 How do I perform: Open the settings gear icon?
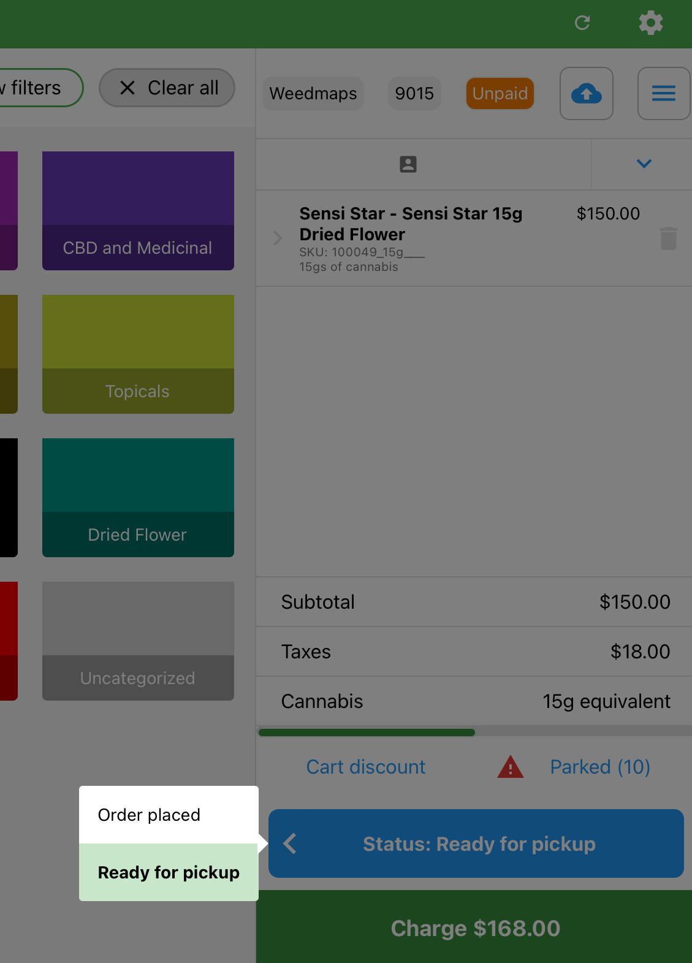pos(650,23)
